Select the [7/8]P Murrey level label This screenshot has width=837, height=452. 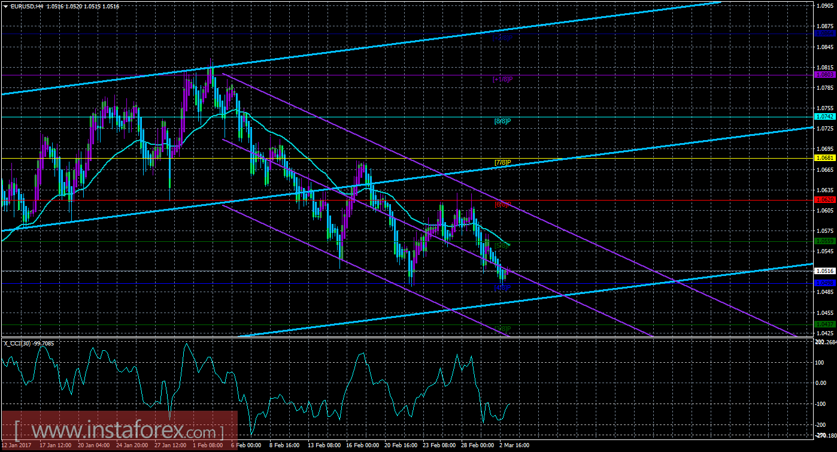[x=502, y=162]
